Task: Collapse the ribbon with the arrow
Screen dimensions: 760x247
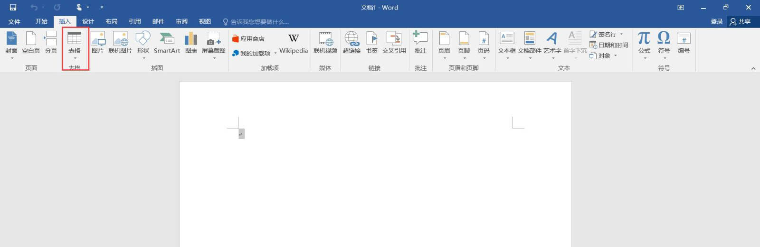Action: pyautogui.click(x=753, y=68)
